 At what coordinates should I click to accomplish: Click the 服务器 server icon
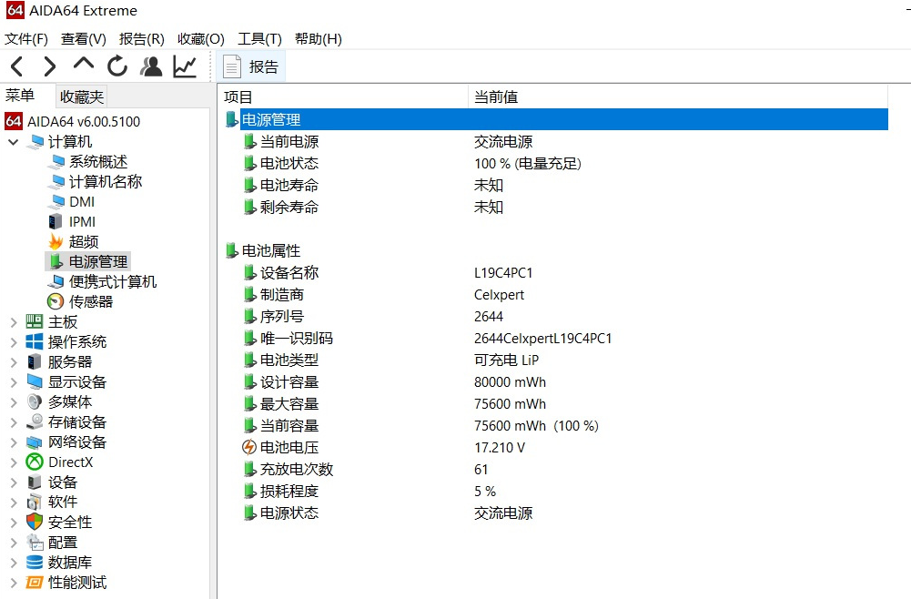[35, 361]
